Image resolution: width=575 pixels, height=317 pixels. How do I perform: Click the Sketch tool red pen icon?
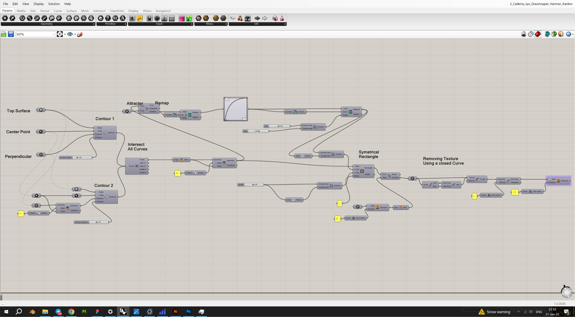click(80, 34)
